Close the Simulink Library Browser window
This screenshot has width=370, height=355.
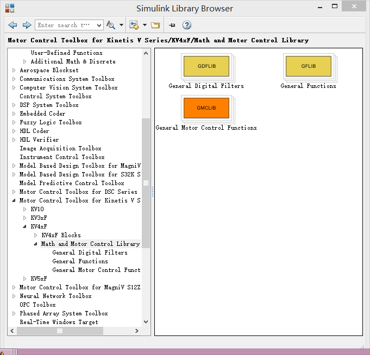click(354, 7)
